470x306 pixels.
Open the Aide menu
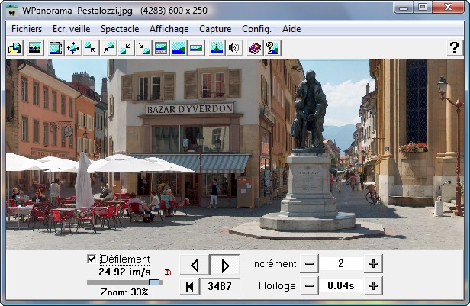291,29
